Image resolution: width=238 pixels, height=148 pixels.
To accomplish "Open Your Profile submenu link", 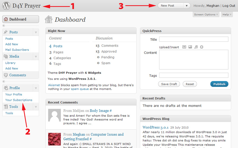I will tap(14, 94).
